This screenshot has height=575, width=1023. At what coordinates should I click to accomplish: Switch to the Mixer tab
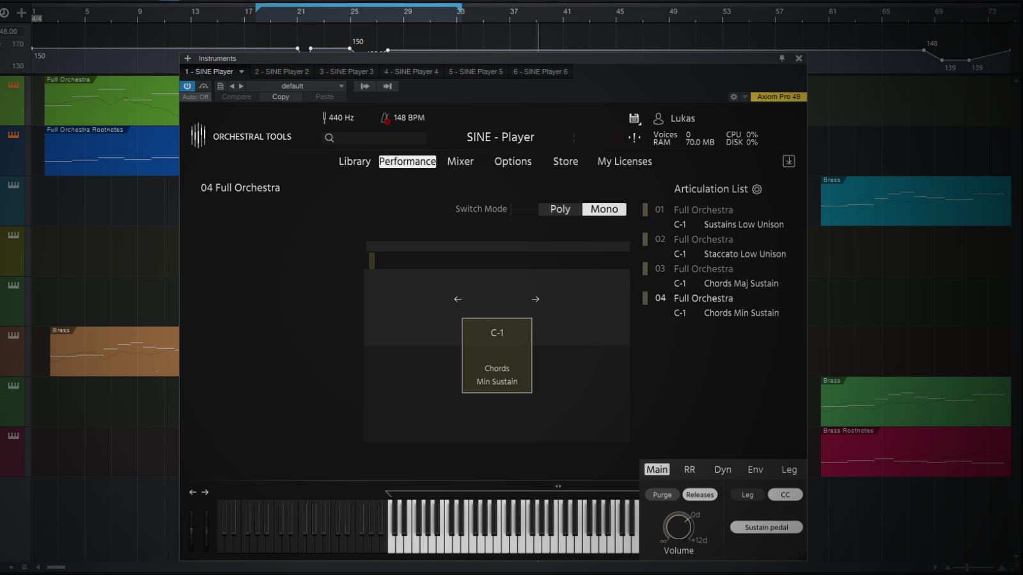point(460,161)
